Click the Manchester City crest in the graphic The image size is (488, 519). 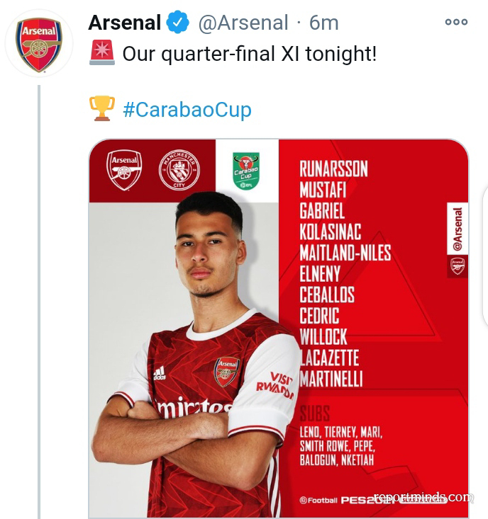(x=179, y=171)
